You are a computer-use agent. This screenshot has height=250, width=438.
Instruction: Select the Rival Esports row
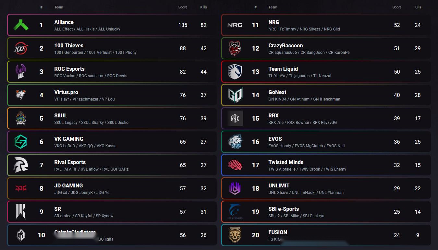click(x=112, y=165)
